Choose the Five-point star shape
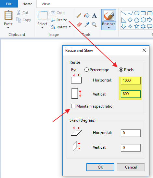The image size is (153, 178). (137, 26)
